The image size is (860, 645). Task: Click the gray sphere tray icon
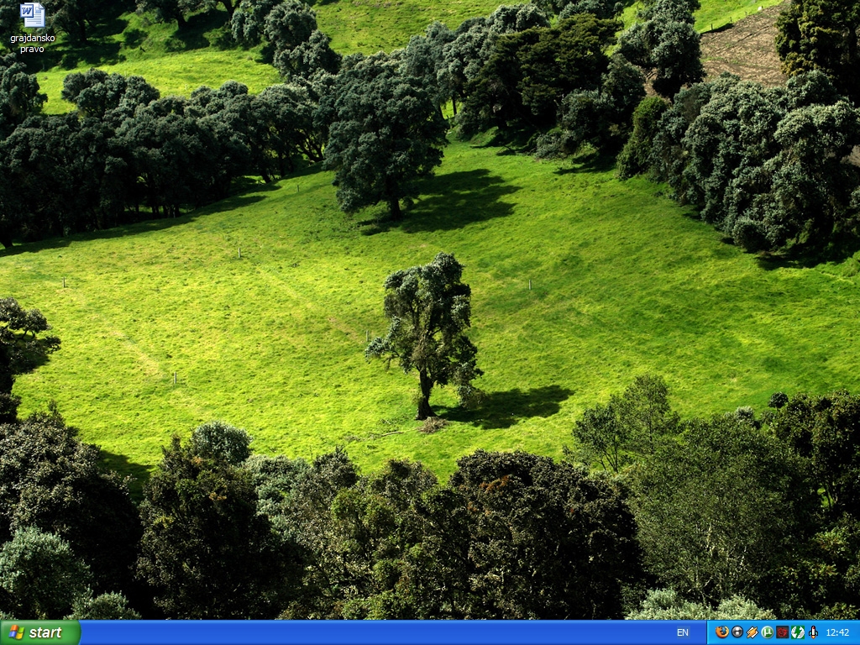tap(737, 632)
